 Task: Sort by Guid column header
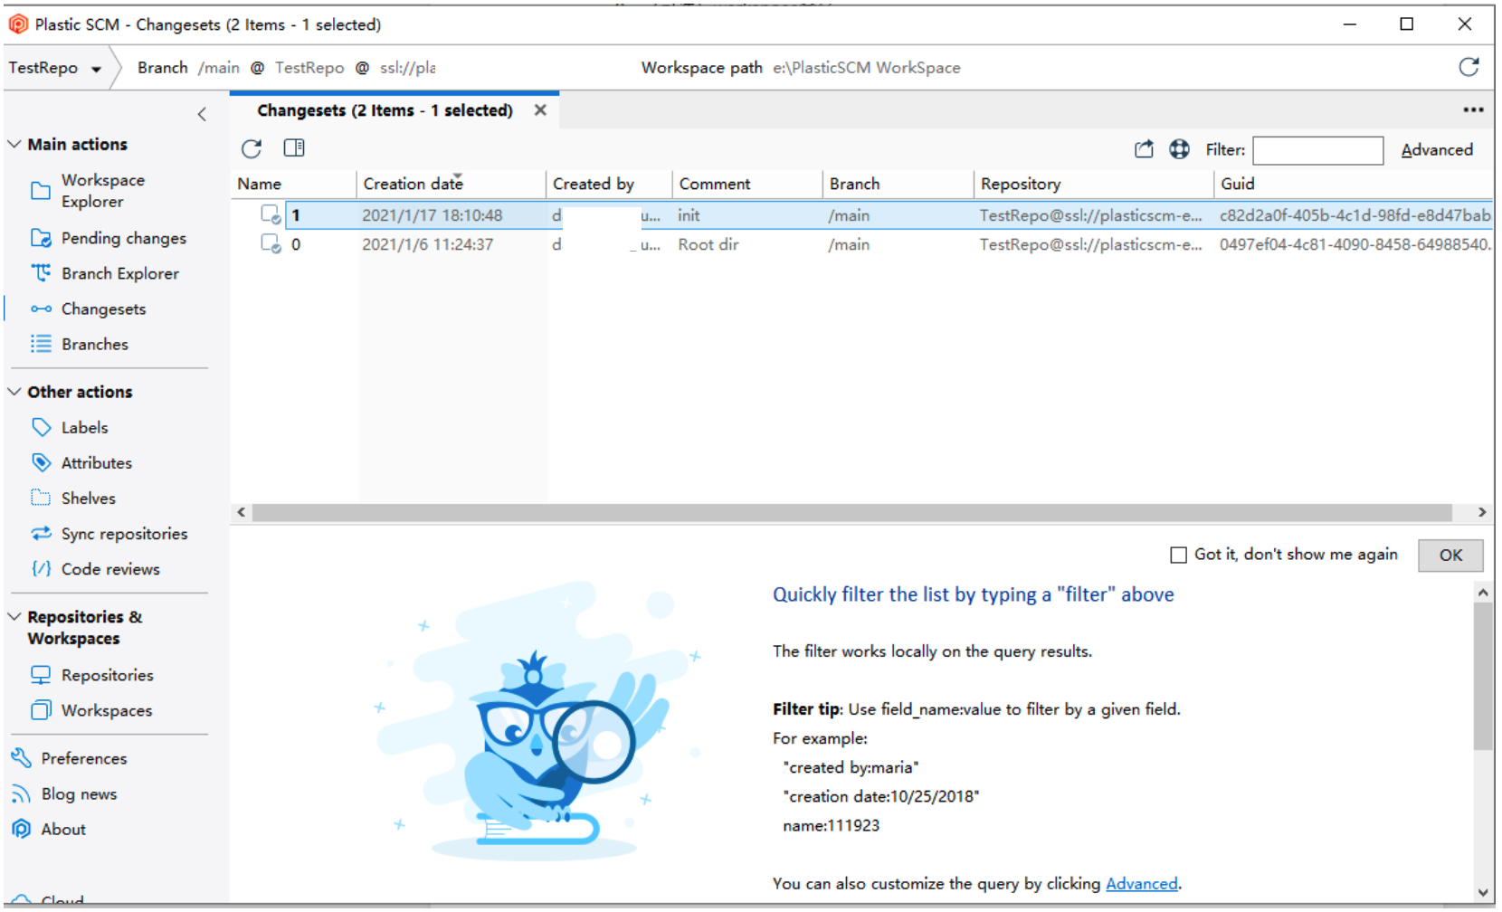pos(1354,184)
